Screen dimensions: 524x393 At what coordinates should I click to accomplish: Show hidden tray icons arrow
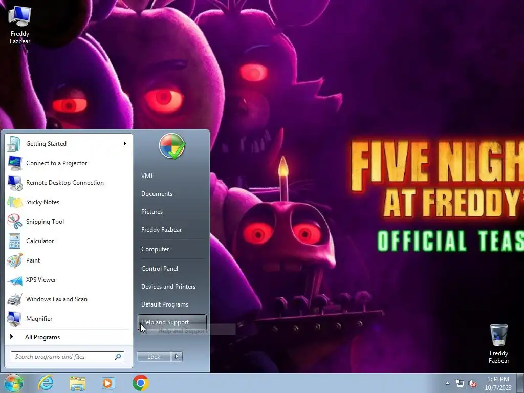pos(447,383)
